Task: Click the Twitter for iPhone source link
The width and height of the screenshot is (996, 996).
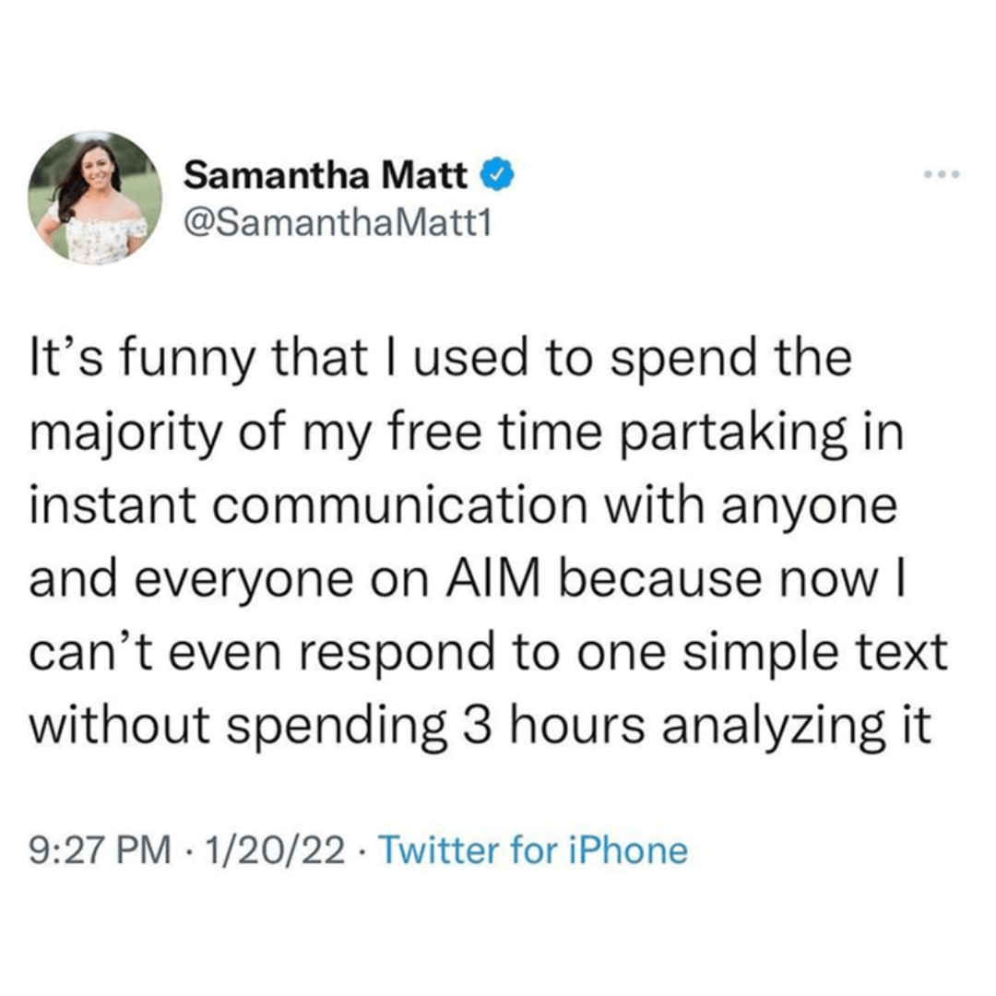Action: point(533,849)
